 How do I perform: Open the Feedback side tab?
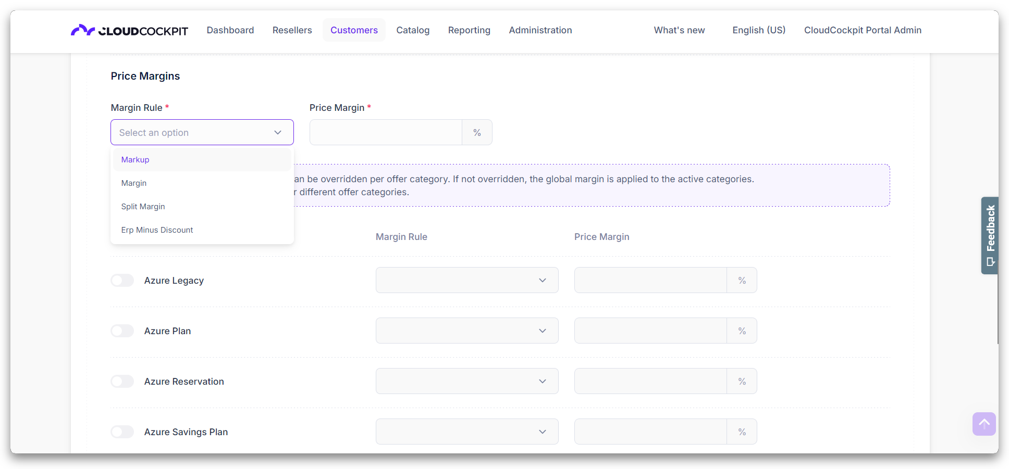tap(990, 235)
